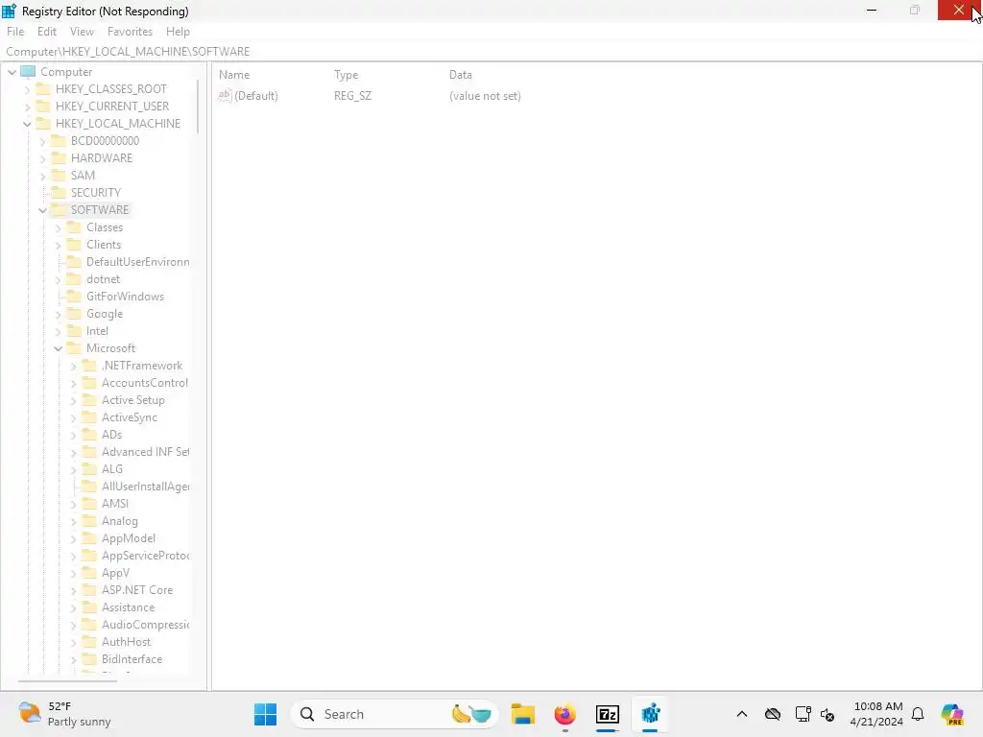Select the ALG folder icon
Screen dimensions: 983x737
pyautogui.click(x=89, y=468)
